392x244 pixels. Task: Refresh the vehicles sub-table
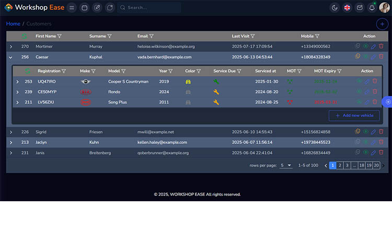click(x=28, y=71)
